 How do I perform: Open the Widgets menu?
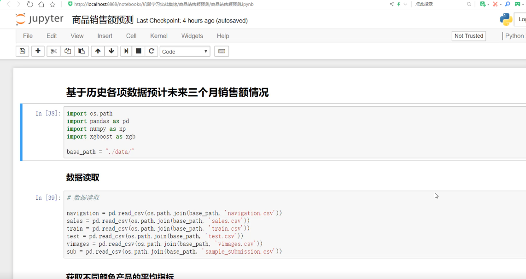pos(192,36)
